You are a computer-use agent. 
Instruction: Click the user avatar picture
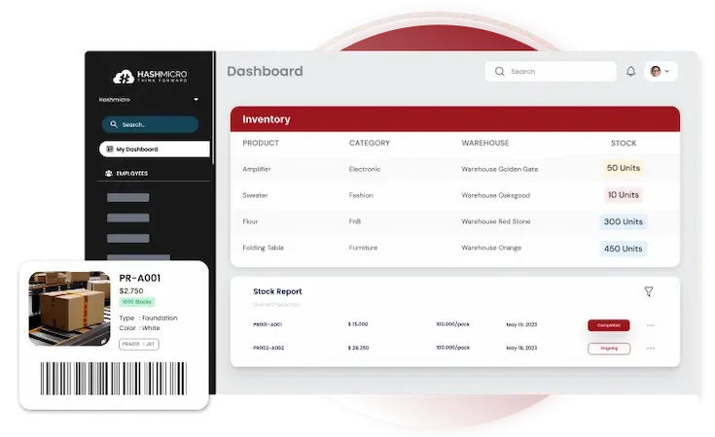[656, 72]
